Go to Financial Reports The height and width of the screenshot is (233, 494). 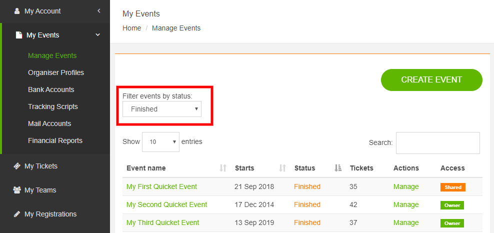[55, 140]
